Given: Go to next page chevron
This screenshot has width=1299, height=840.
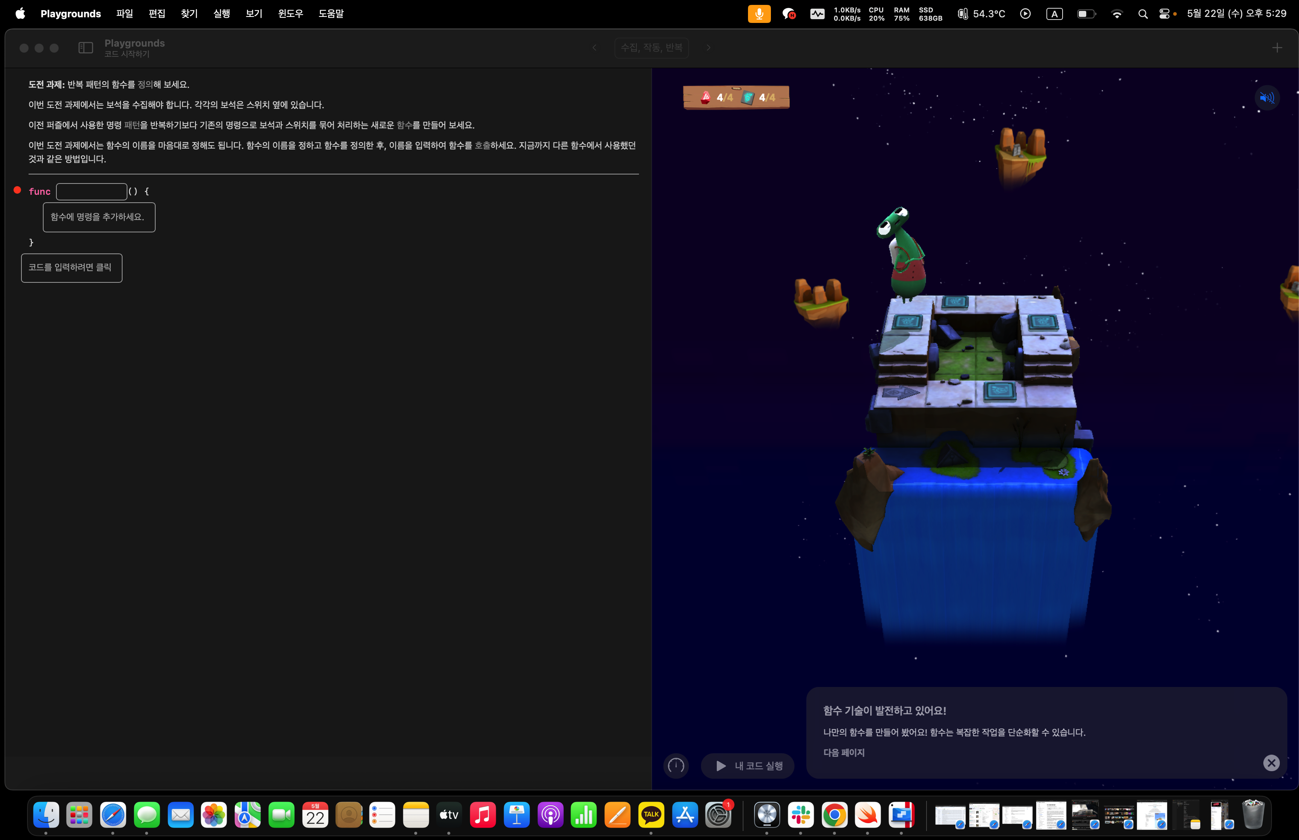Looking at the screenshot, I should click(709, 48).
